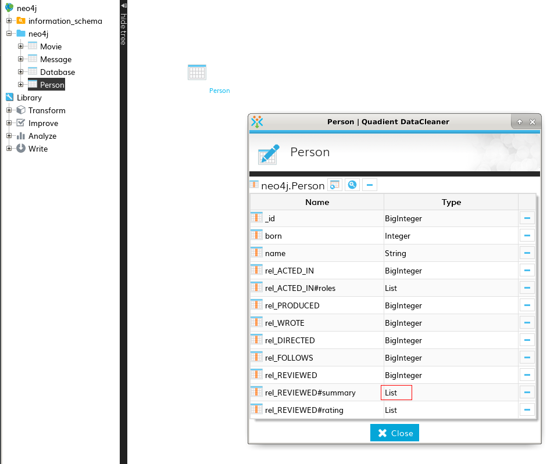Remove all neo4j.Person columns with minus icon
The image size is (554, 464).
(370, 185)
